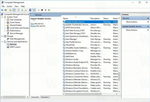Click the Performance gauge icon
This screenshot has width=150, height=102.
(8, 31)
